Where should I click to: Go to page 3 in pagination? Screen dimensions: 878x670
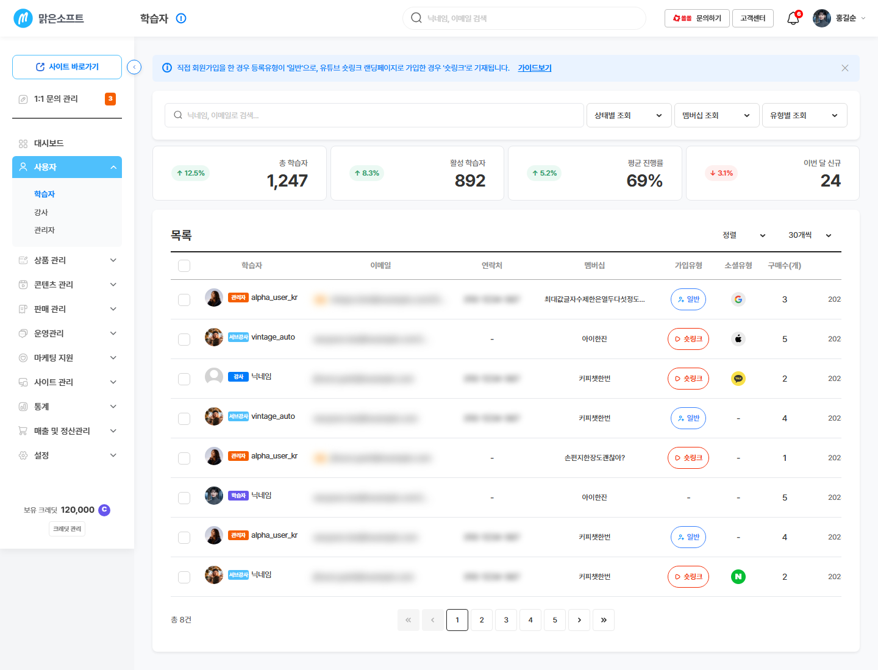[x=506, y=620]
